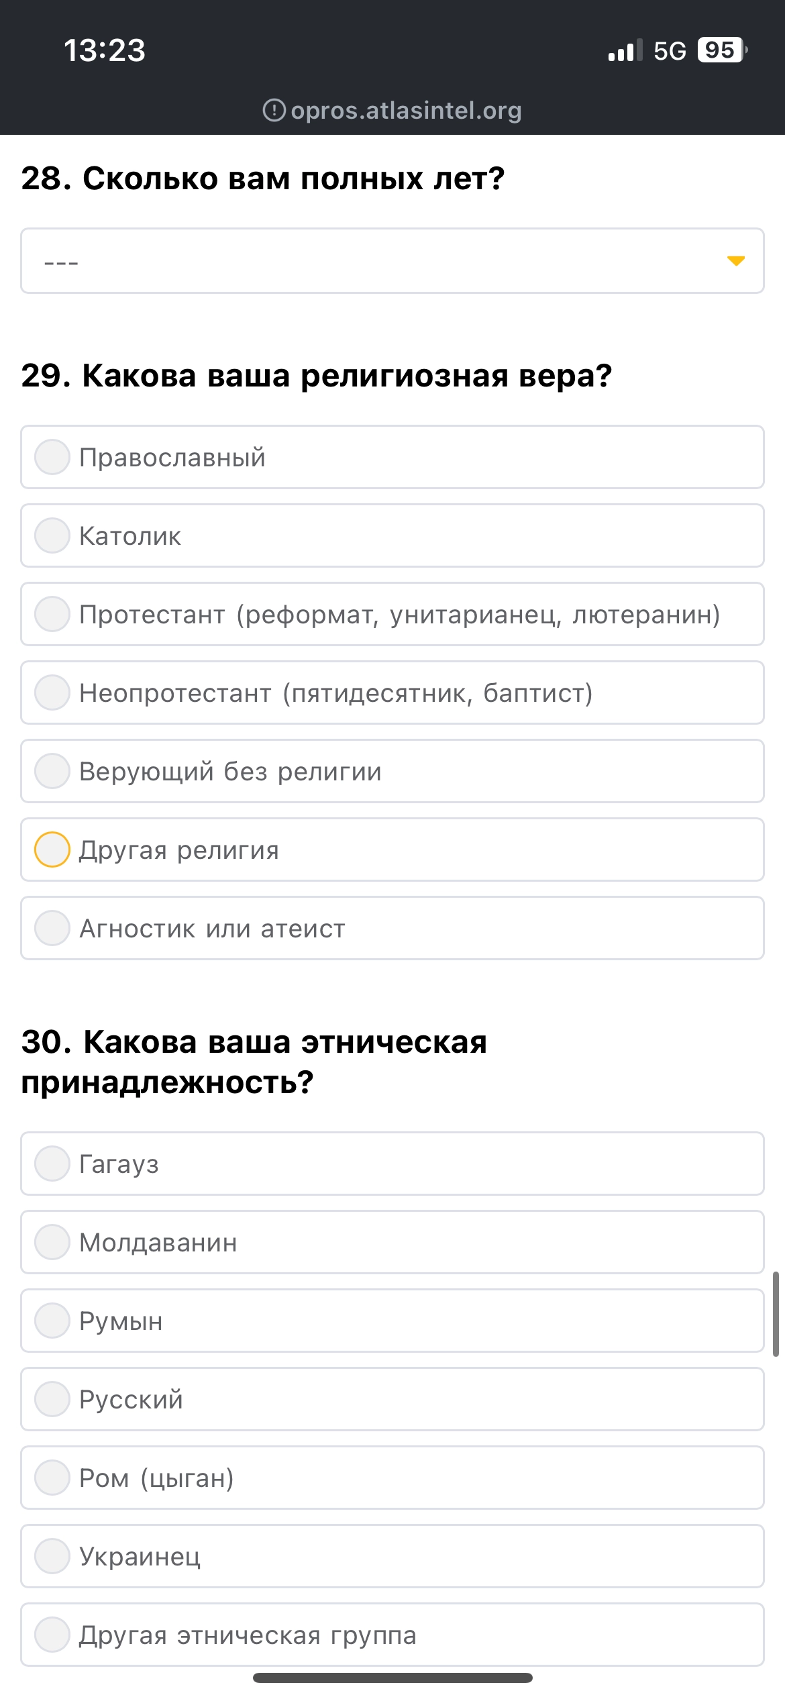Choose Католик as religious faith
The image size is (785, 1699).
pyautogui.click(x=392, y=535)
